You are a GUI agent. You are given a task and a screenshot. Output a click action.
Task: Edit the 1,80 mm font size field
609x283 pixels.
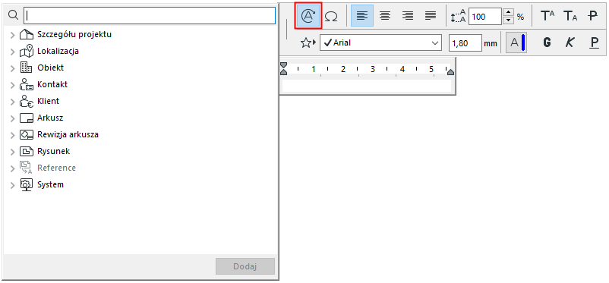[465, 42]
